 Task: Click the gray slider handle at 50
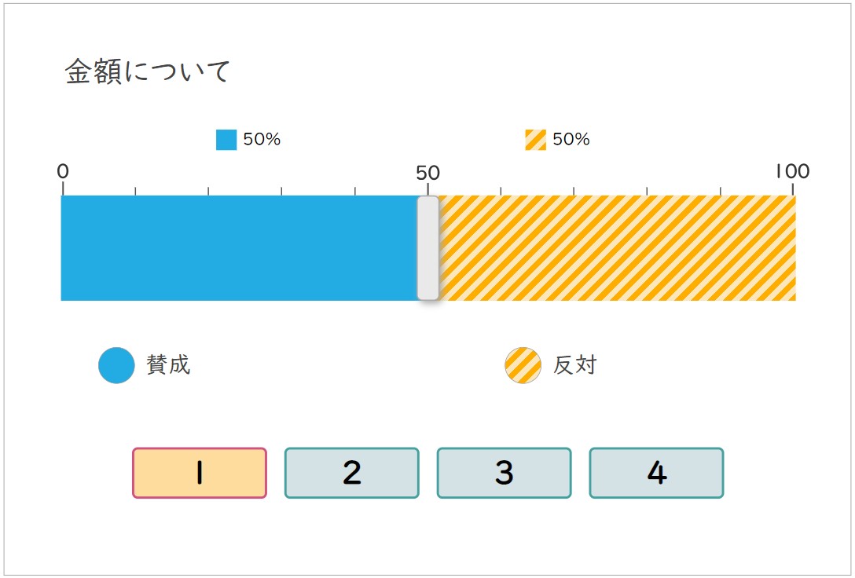click(x=428, y=248)
